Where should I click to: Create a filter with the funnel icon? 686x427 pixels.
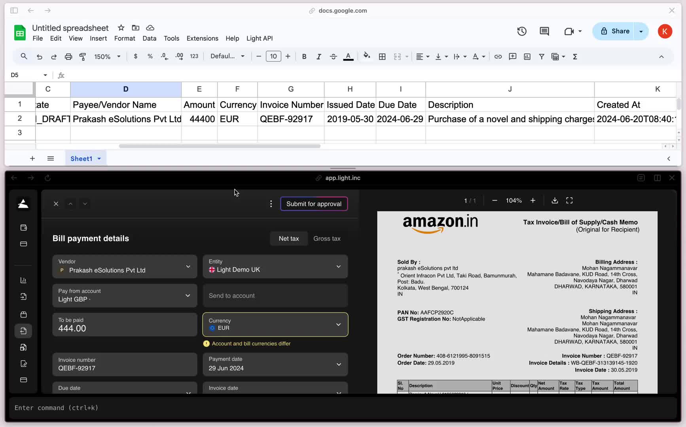click(x=542, y=57)
